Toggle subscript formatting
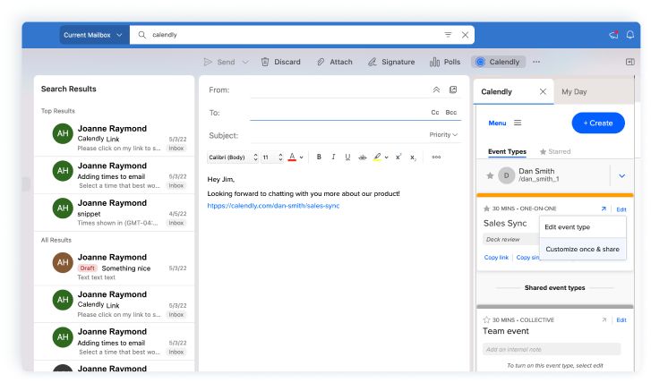 (x=413, y=157)
